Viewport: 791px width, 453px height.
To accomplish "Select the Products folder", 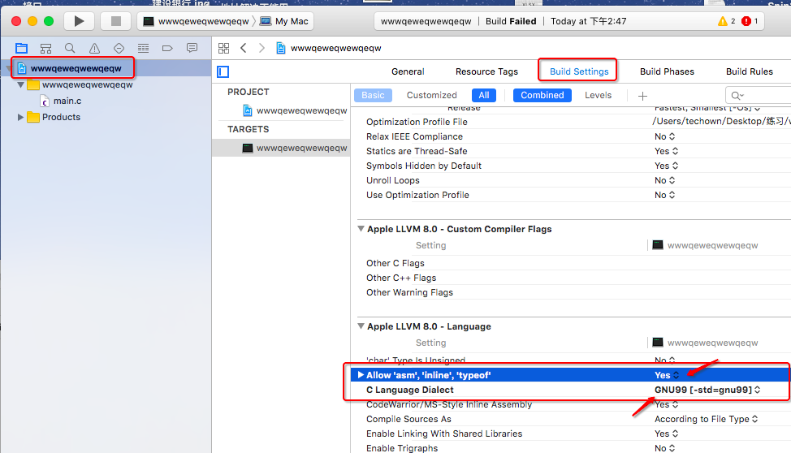I will (x=61, y=117).
